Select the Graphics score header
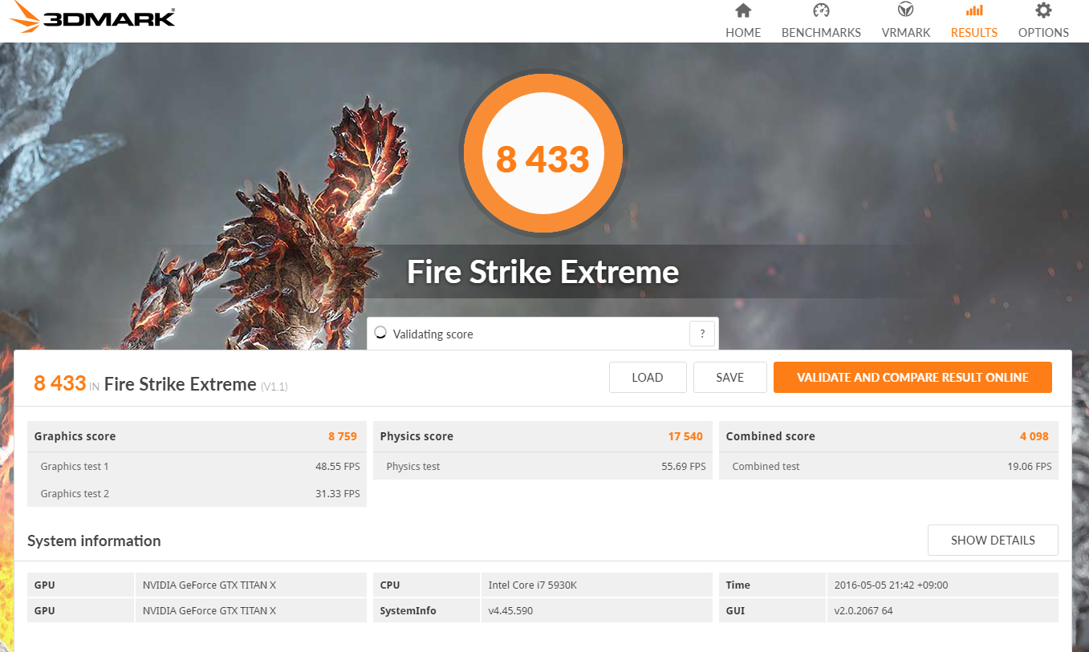Viewport: 1089px width, 652px height. tap(75, 436)
